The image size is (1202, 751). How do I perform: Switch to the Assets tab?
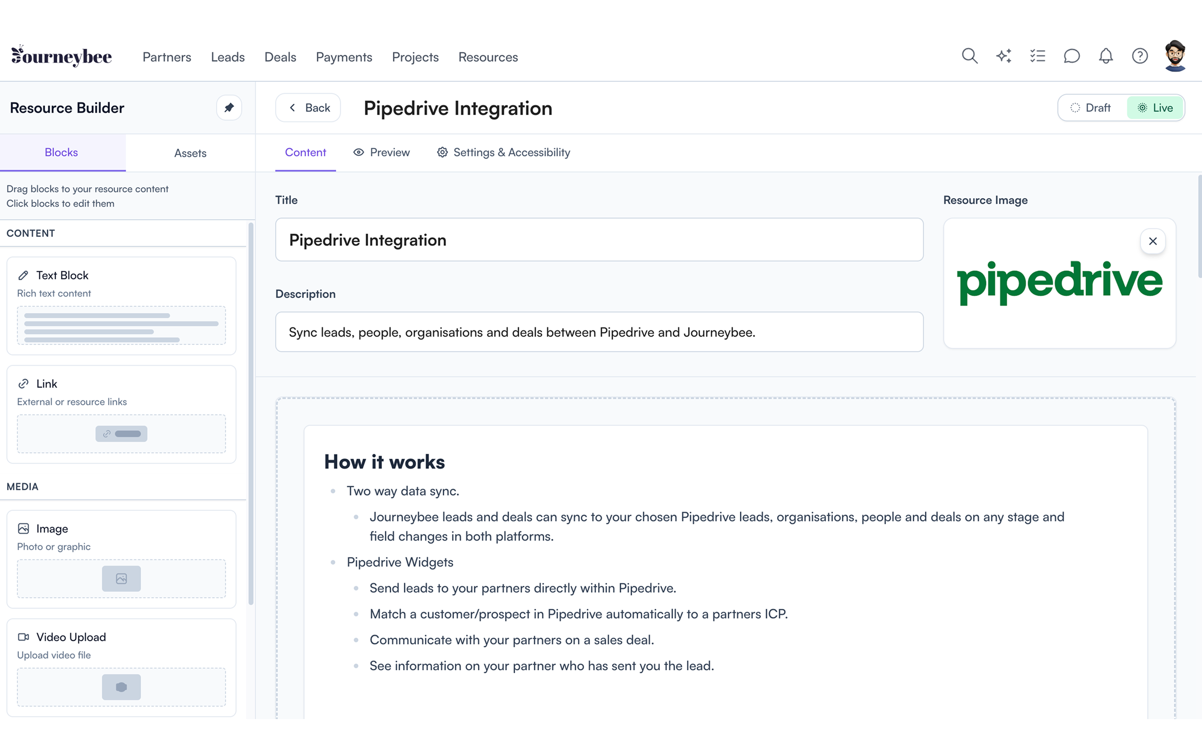190,153
